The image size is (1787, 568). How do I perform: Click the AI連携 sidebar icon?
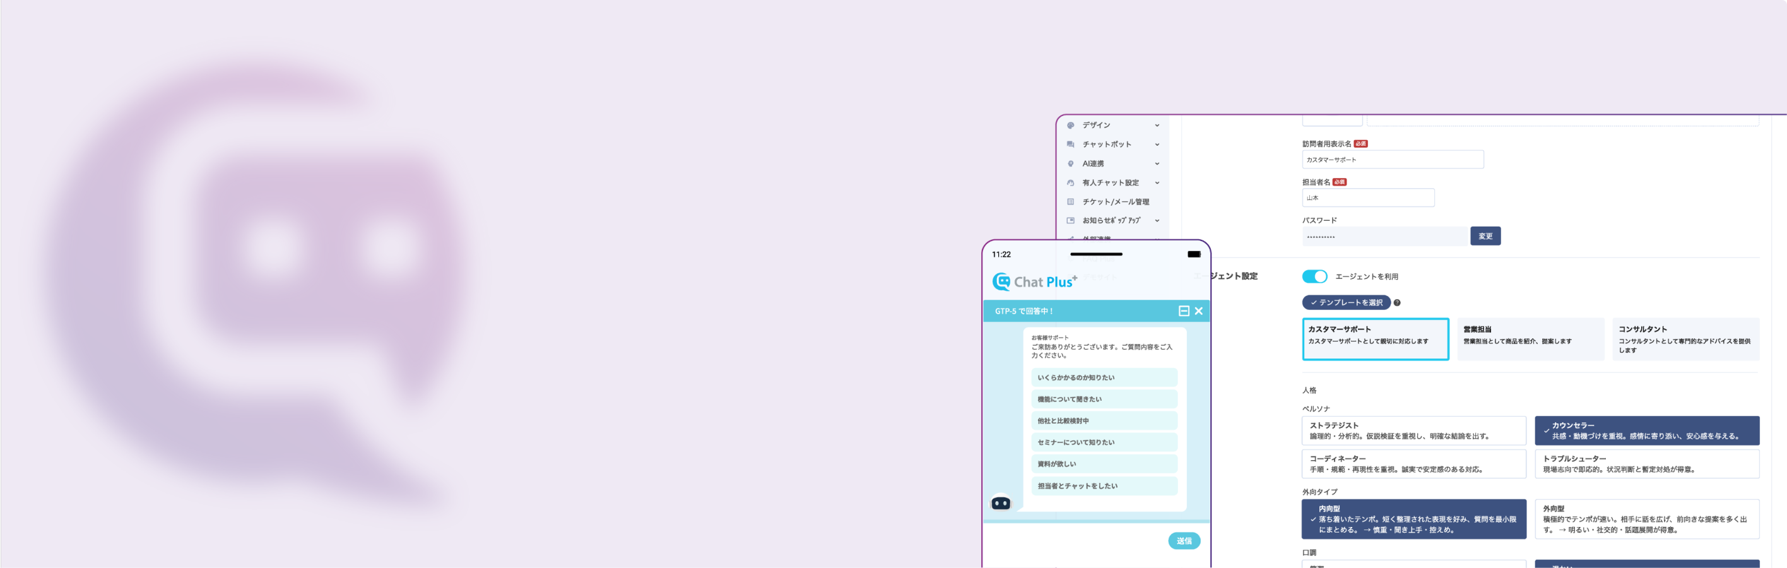coord(1070,163)
